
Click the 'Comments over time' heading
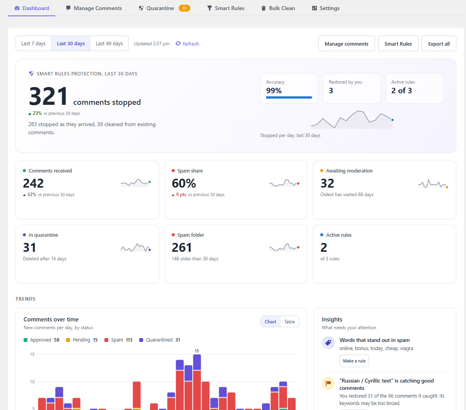51,319
